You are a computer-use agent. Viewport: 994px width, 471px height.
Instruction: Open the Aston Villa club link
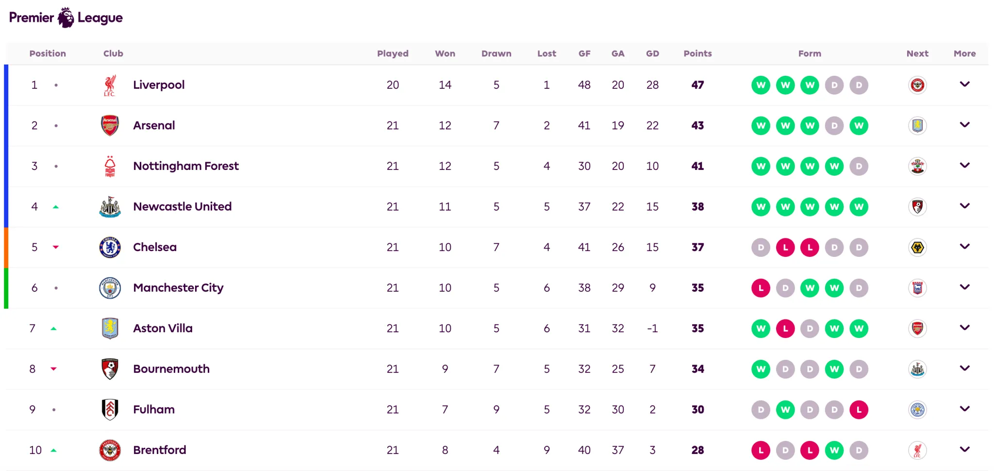163,328
